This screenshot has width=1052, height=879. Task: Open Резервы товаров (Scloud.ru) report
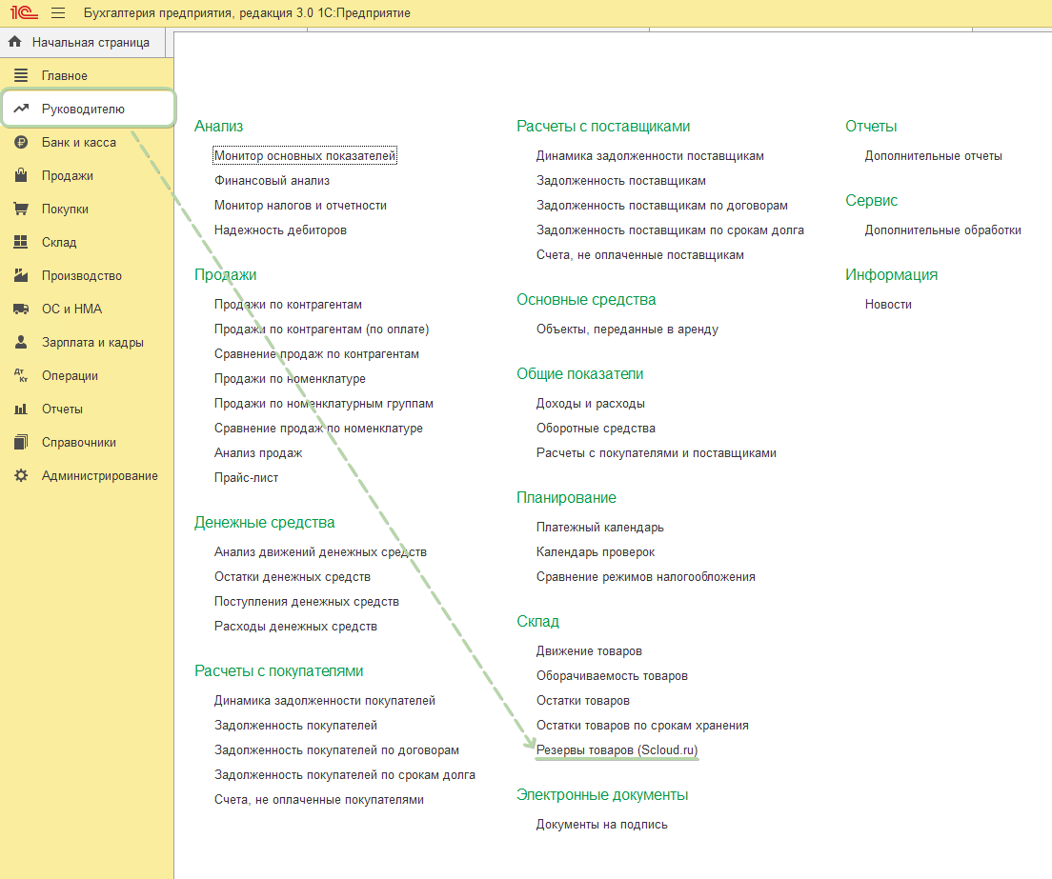point(617,750)
